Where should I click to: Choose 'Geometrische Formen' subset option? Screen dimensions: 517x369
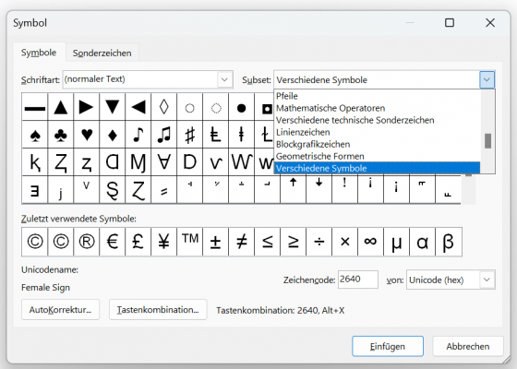(377, 156)
